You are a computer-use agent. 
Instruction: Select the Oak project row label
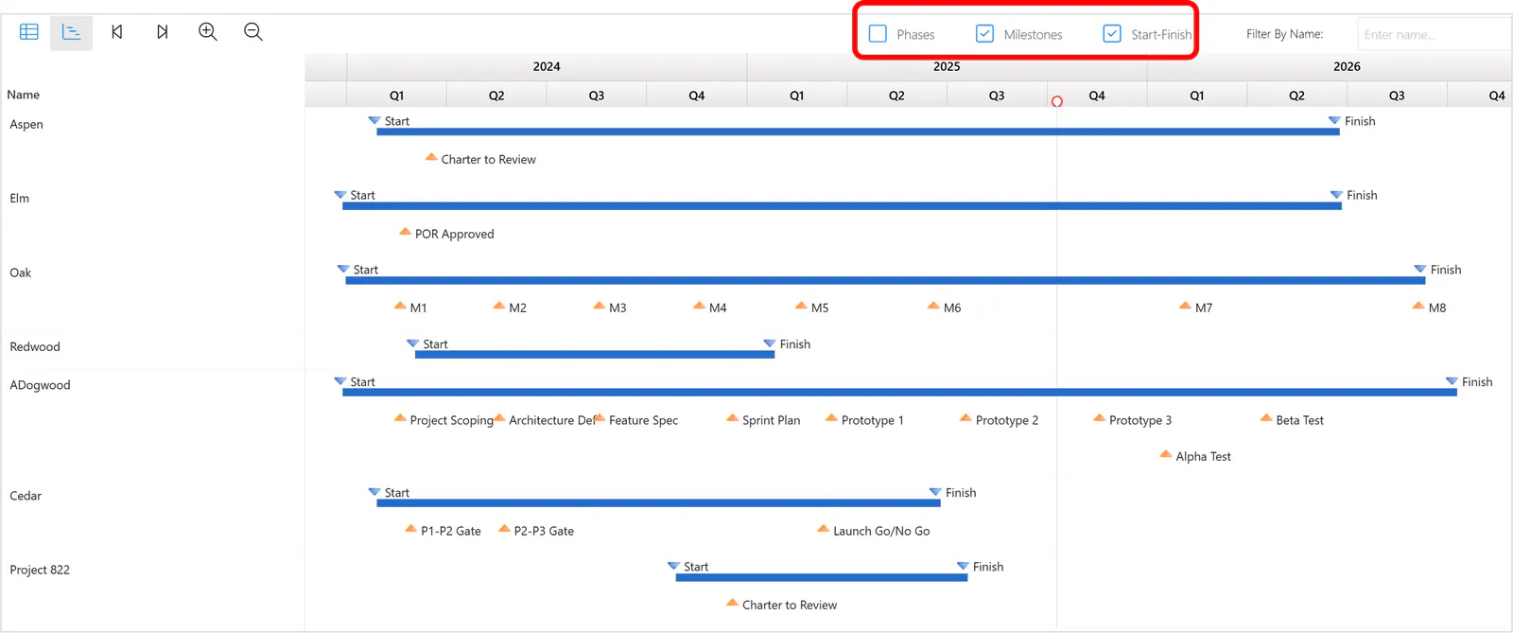point(20,273)
